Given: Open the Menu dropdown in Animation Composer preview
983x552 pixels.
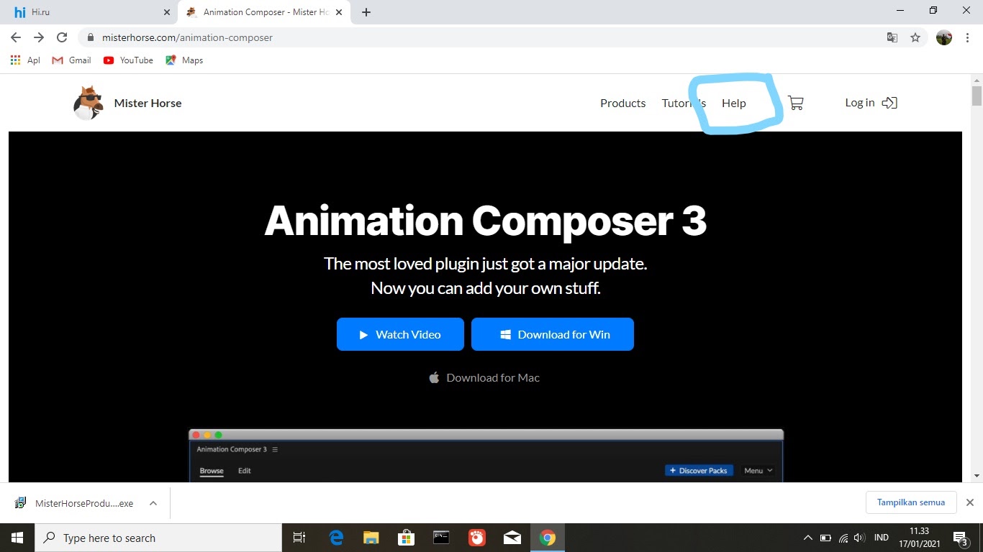Looking at the screenshot, I should coord(756,470).
